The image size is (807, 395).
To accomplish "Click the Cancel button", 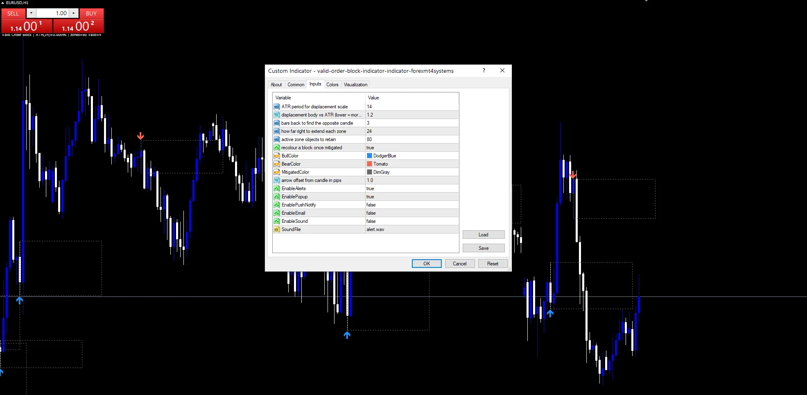I will [x=460, y=264].
